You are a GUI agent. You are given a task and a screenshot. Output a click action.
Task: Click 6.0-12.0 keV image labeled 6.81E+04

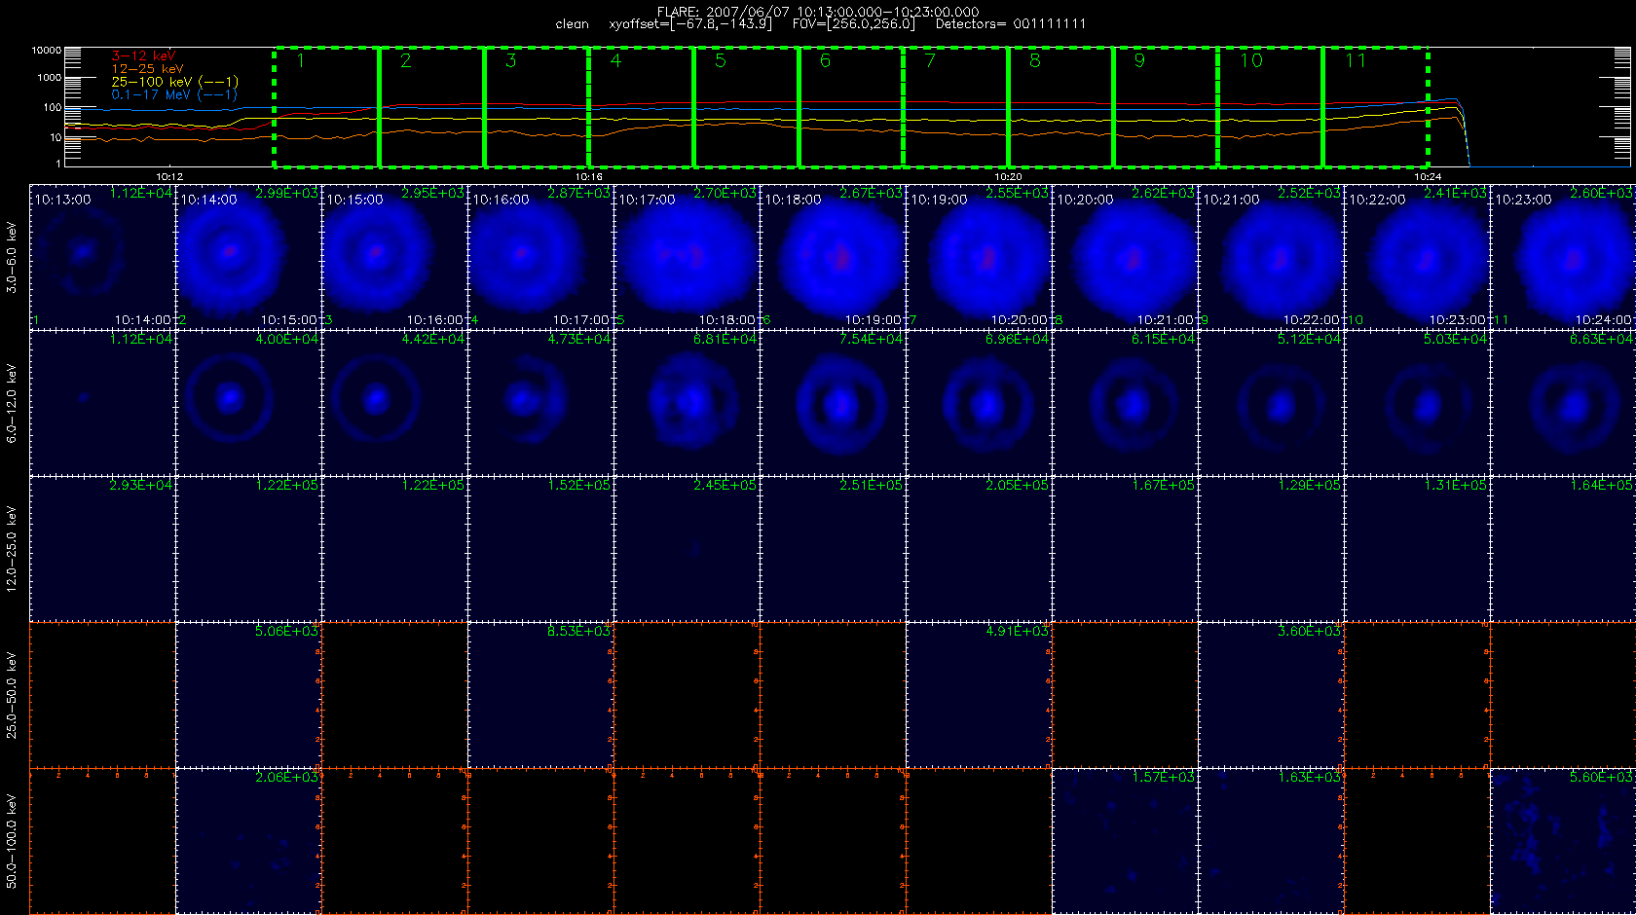click(x=688, y=403)
